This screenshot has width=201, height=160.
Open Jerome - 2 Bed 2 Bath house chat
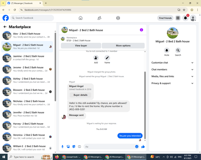point(27,69)
